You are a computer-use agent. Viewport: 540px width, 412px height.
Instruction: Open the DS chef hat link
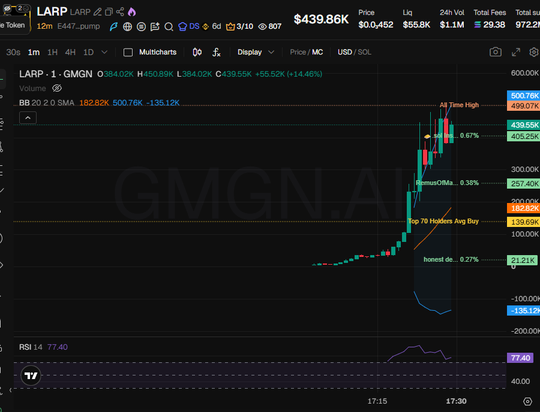[189, 26]
